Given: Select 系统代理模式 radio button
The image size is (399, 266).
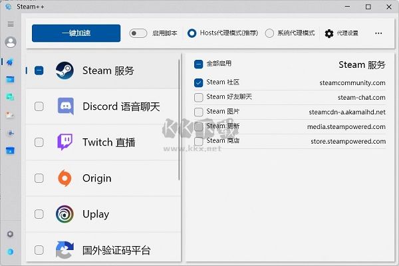Looking at the screenshot, I should coord(269,33).
